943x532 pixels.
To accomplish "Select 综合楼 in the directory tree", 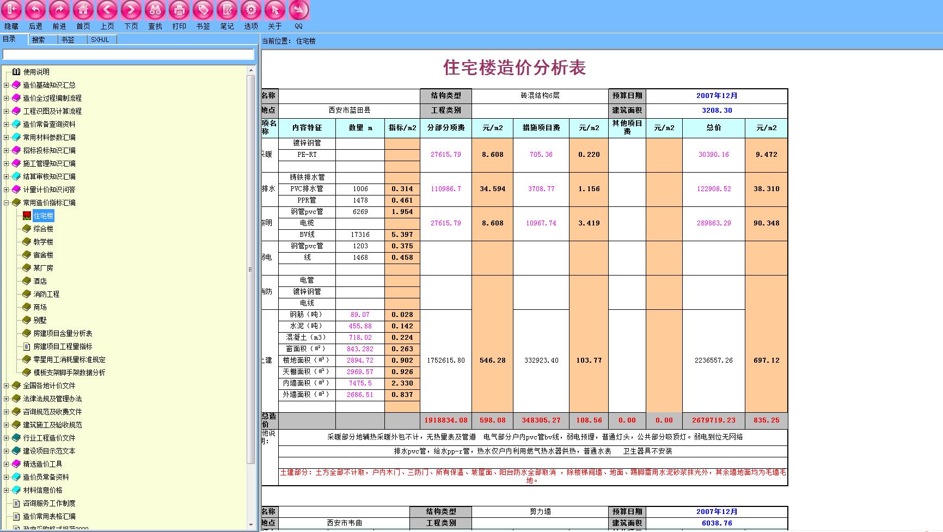I will pos(44,229).
